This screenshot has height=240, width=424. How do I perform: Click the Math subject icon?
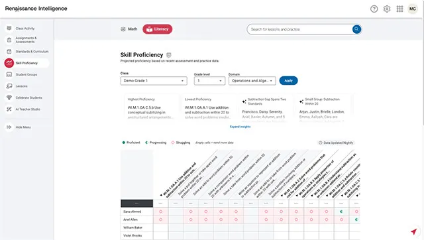point(123,29)
